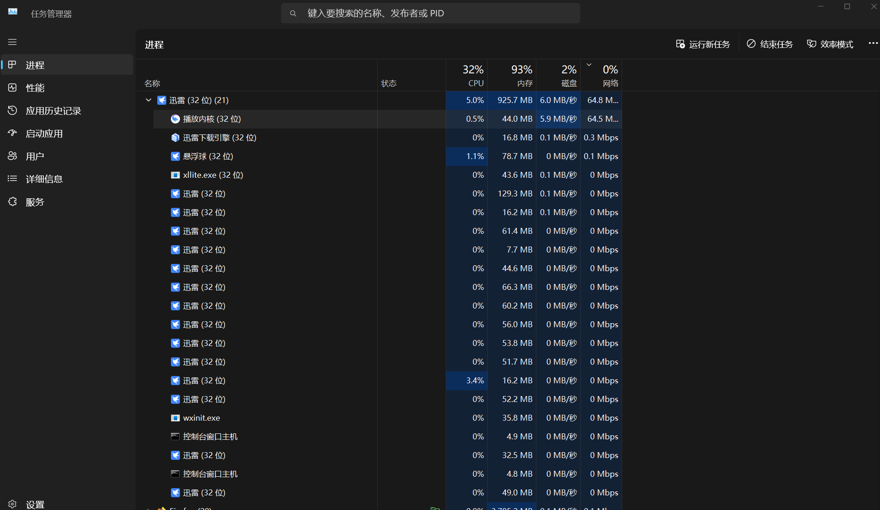The image size is (880, 510).
Task: Select the 进程 (Processes) sidebar tab
Action: 35,65
